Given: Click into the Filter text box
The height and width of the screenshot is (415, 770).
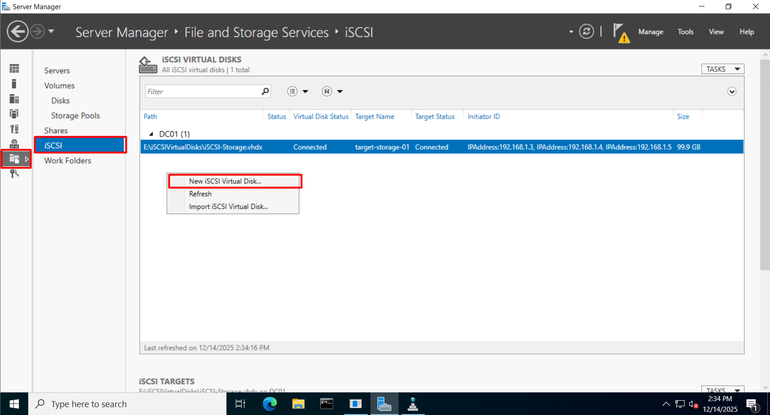Looking at the screenshot, I should click(203, 91).
